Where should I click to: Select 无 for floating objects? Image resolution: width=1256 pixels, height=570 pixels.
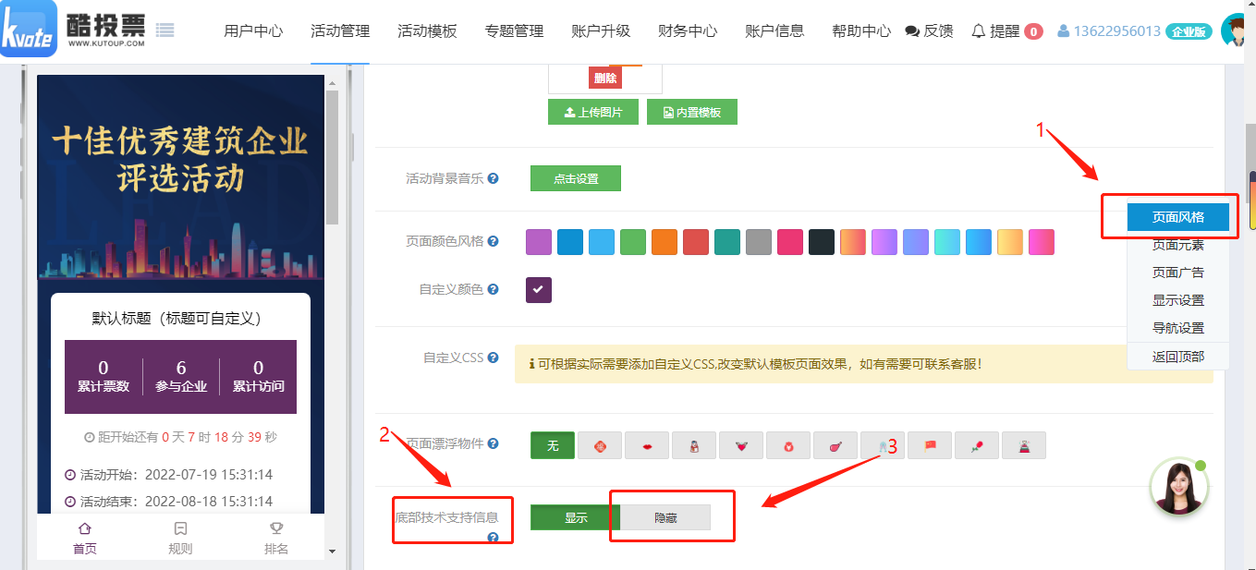click(x=553, y=445)
